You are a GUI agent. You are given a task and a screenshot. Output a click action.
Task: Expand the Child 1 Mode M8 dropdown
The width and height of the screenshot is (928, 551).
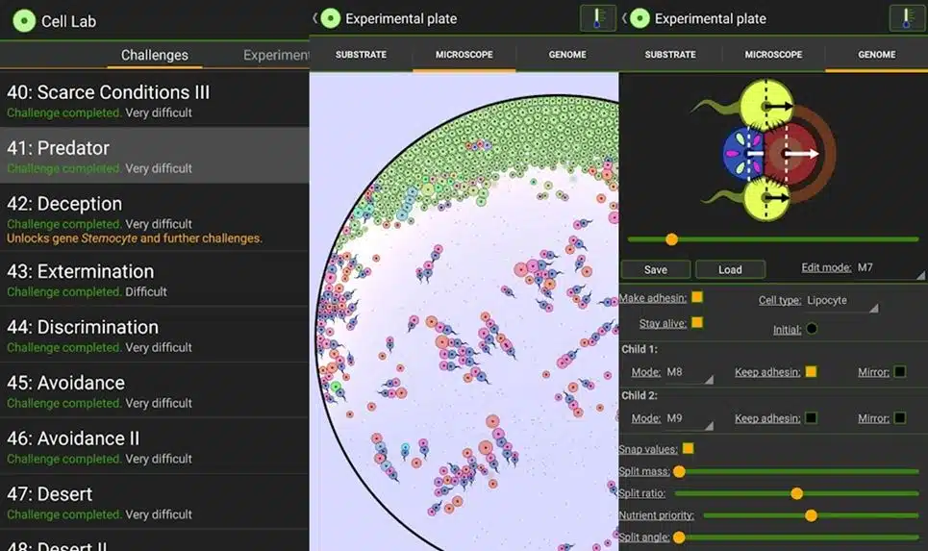point(689,372)
